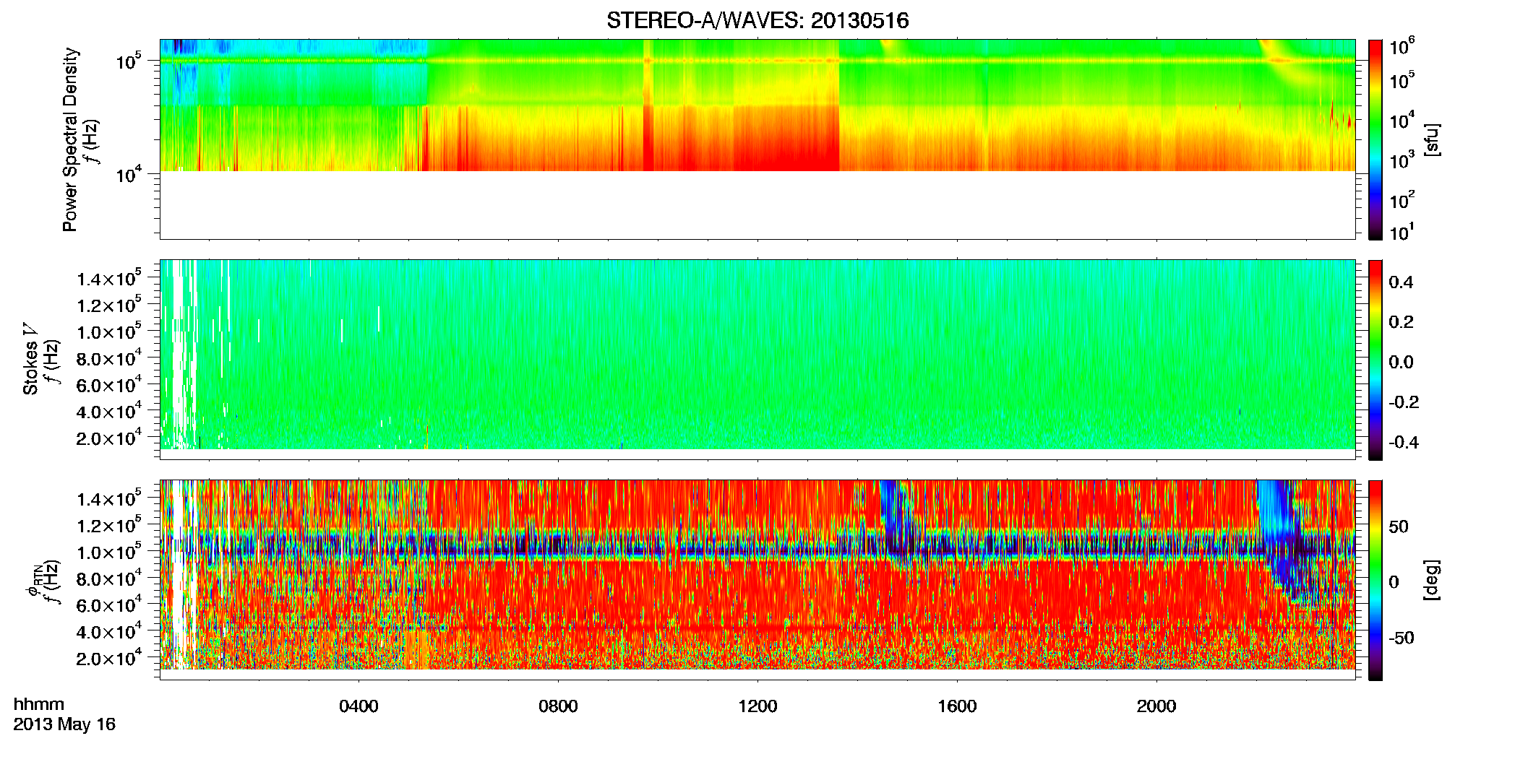
Task: Select the 10^1 tick on the sfu colorbar
Action: pyautogui.click(x=1402, y=233)
